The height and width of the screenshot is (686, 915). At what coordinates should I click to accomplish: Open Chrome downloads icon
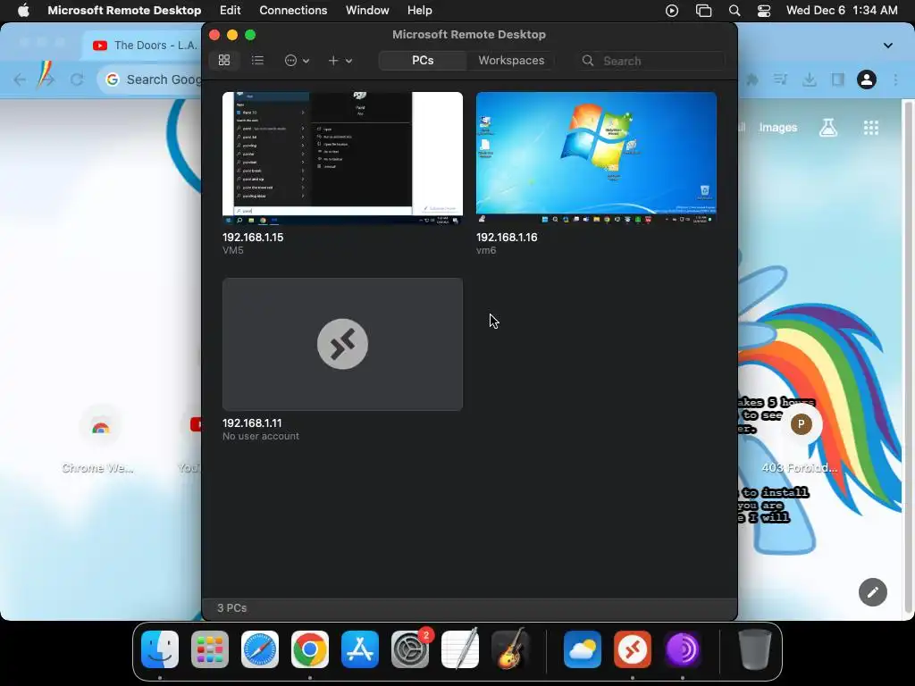pyautogui.click(x=809, y=79)
